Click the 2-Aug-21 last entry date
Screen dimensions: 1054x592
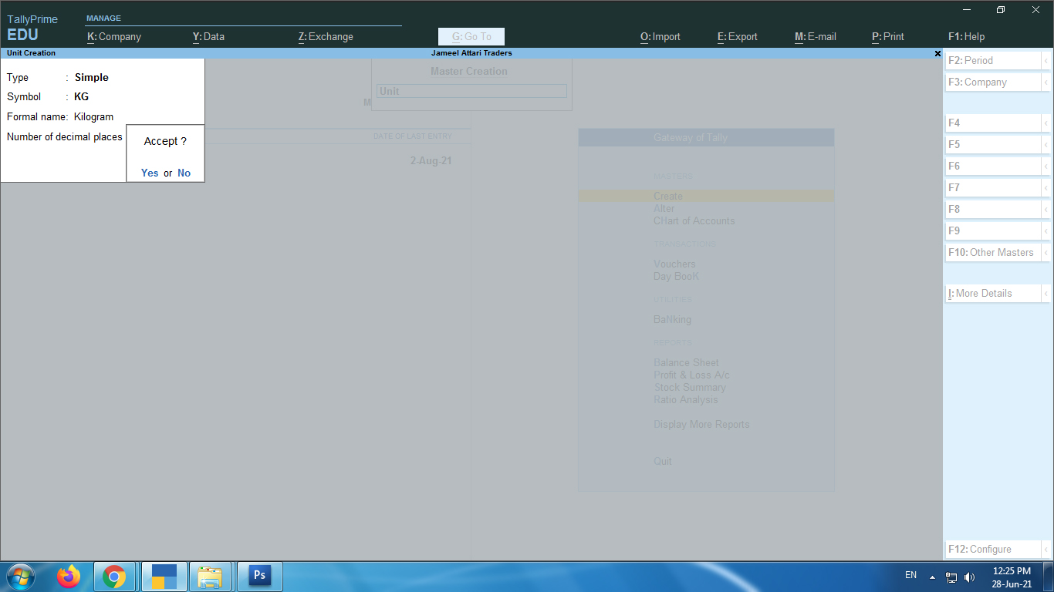click(x=431, y=161)
